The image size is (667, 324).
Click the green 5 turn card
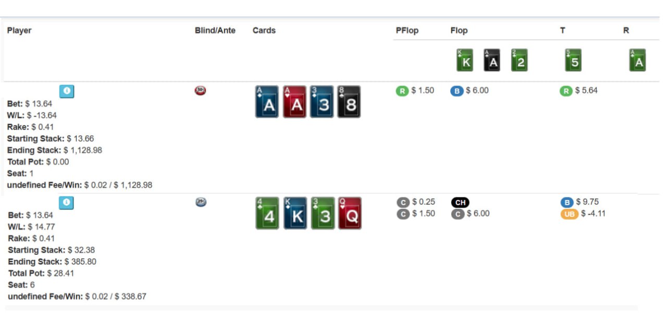(573, 60)
